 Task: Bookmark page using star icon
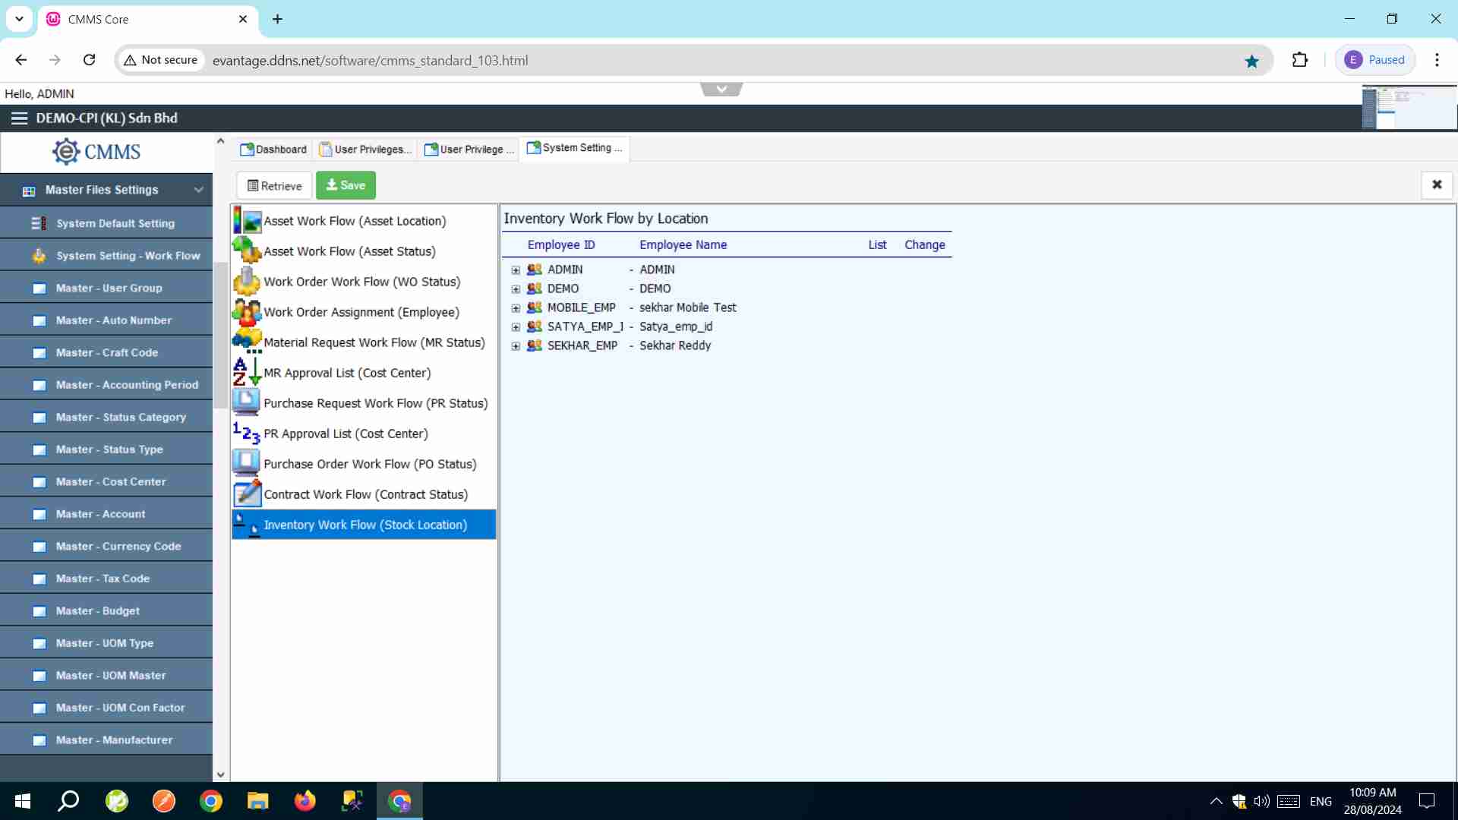click(x=1252, y=61)
